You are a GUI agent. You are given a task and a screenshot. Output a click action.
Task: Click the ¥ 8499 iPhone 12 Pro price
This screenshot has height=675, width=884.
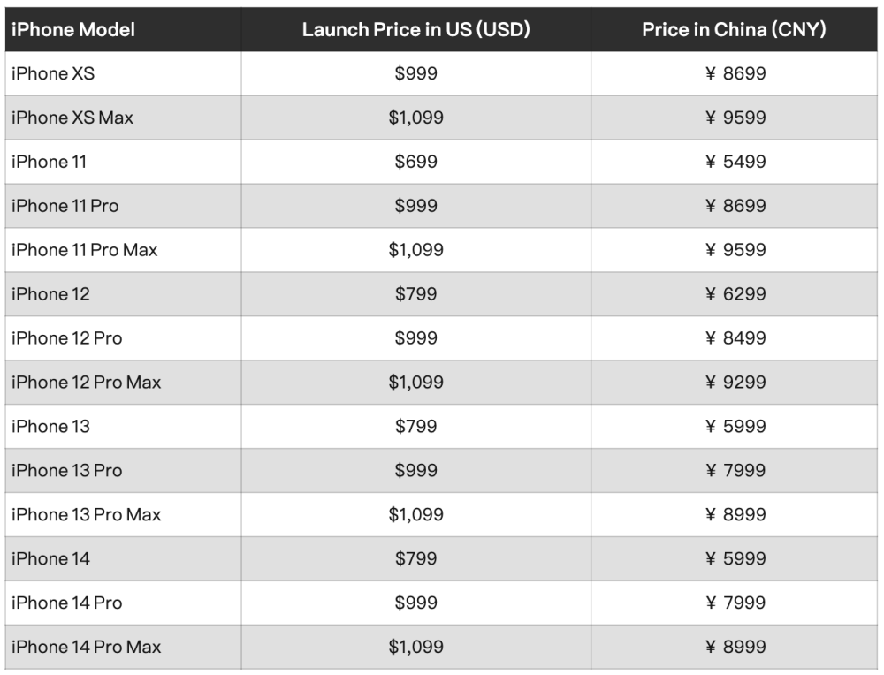pyautogui.click(x=735, y=338)
